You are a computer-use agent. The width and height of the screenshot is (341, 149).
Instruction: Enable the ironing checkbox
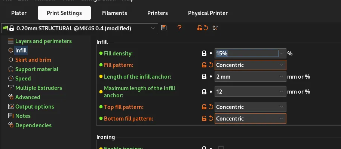click(221, 148)
